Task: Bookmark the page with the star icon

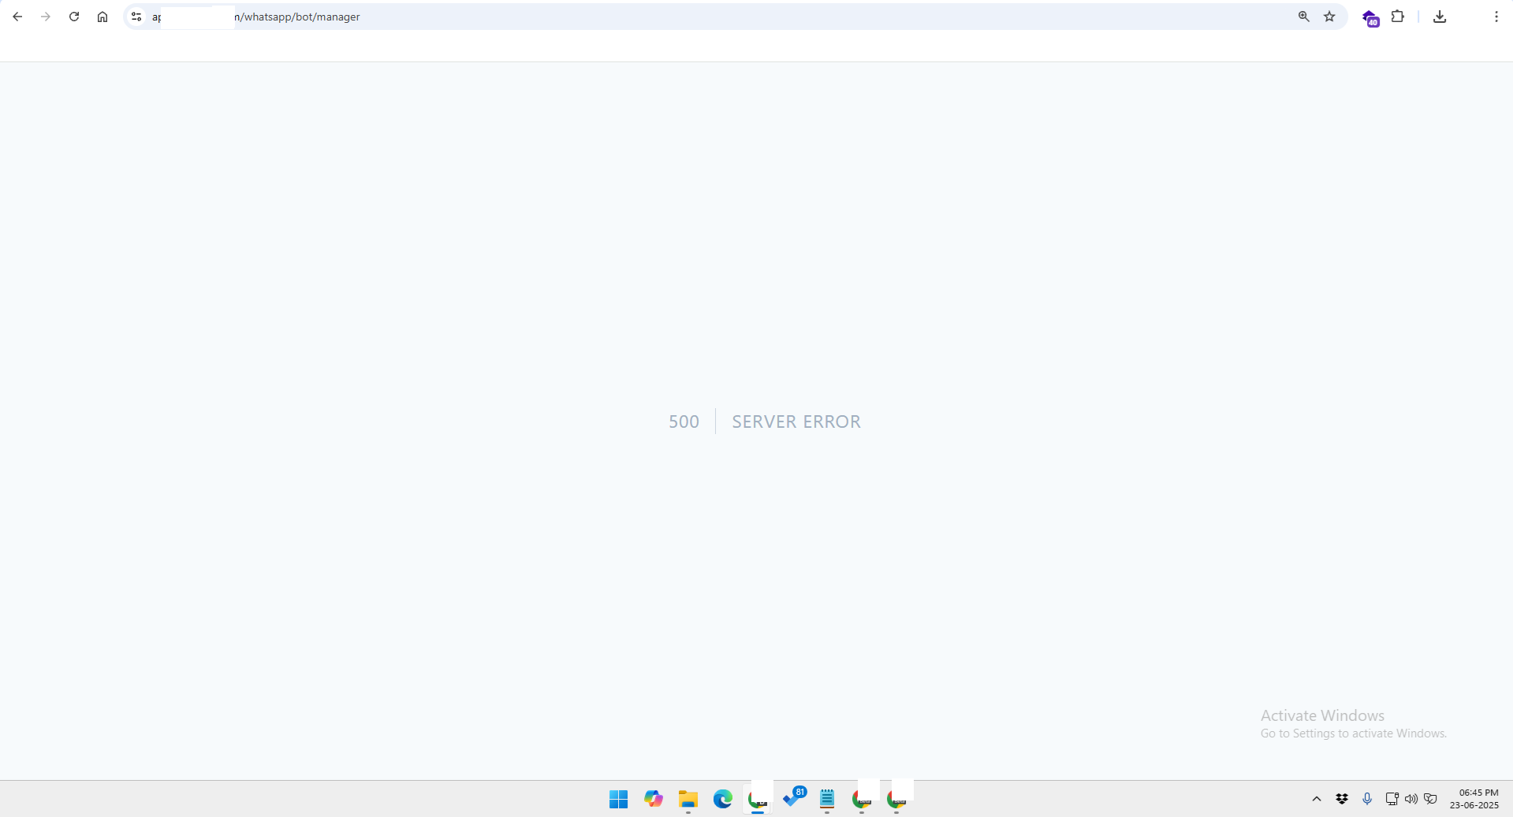Action: pos(1330,16)
